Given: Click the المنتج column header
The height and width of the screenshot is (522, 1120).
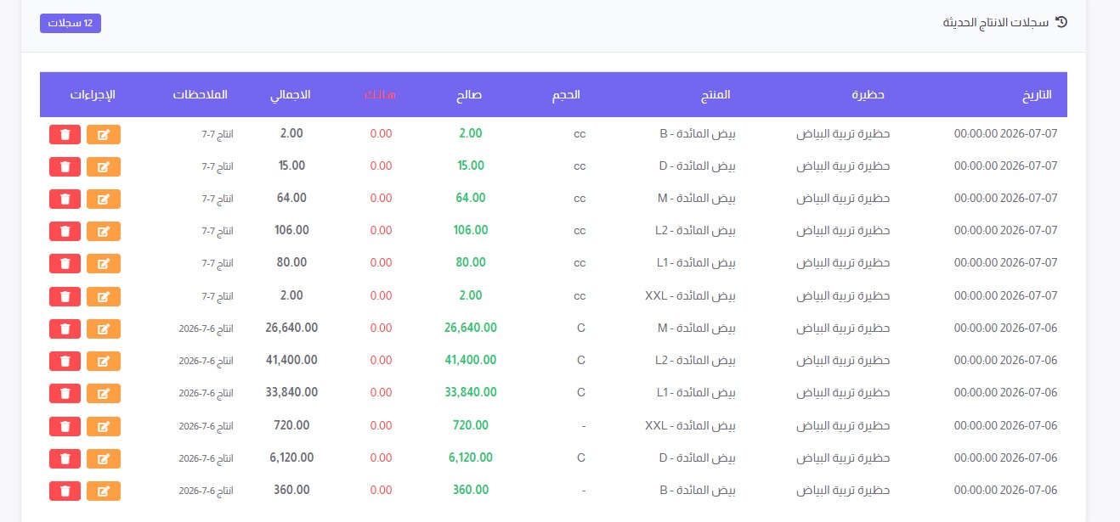Looking at the screenshot, I should pos(716,95).
